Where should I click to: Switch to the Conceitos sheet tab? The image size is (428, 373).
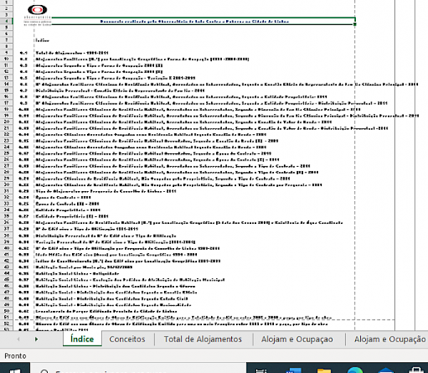(x=127, y=339)
